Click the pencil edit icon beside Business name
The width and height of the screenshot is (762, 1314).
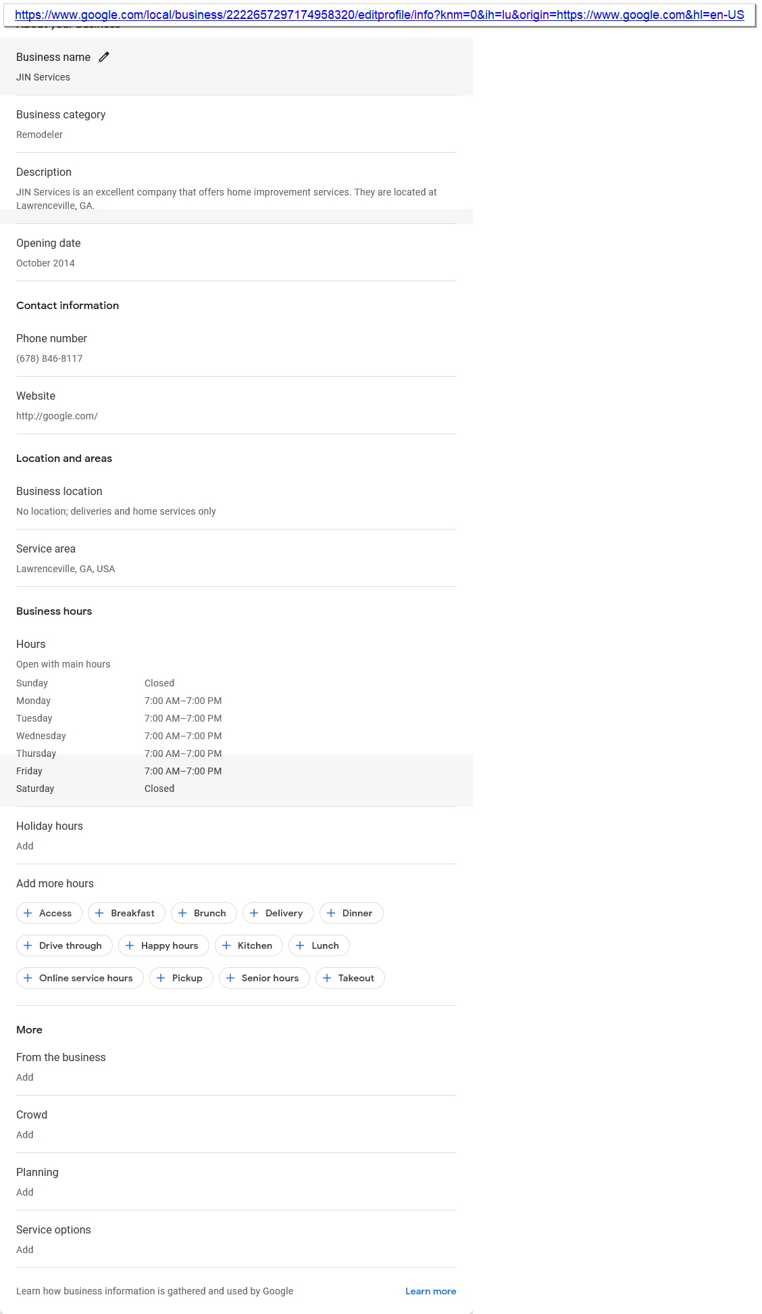point(104,57)
